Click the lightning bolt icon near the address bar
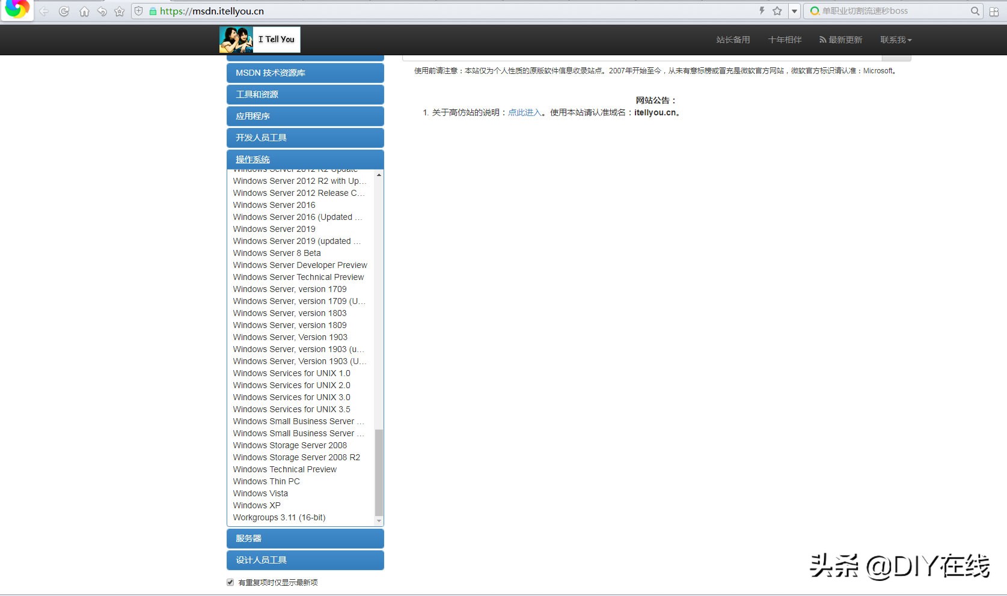This screenshot has height=596, width=1007. 761,10
